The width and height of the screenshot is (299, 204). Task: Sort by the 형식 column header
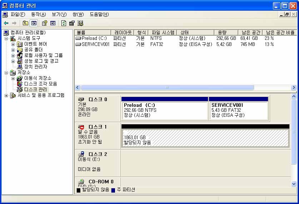pyautogui.click(x=141, y=32)
